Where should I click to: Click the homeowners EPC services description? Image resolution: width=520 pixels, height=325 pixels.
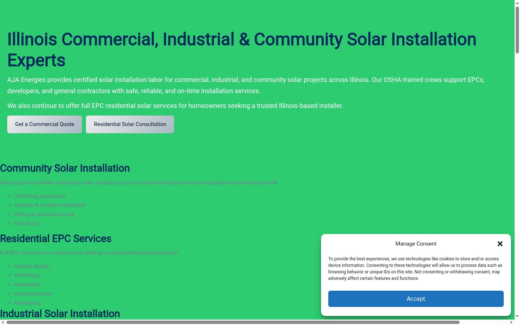(90, 253)
